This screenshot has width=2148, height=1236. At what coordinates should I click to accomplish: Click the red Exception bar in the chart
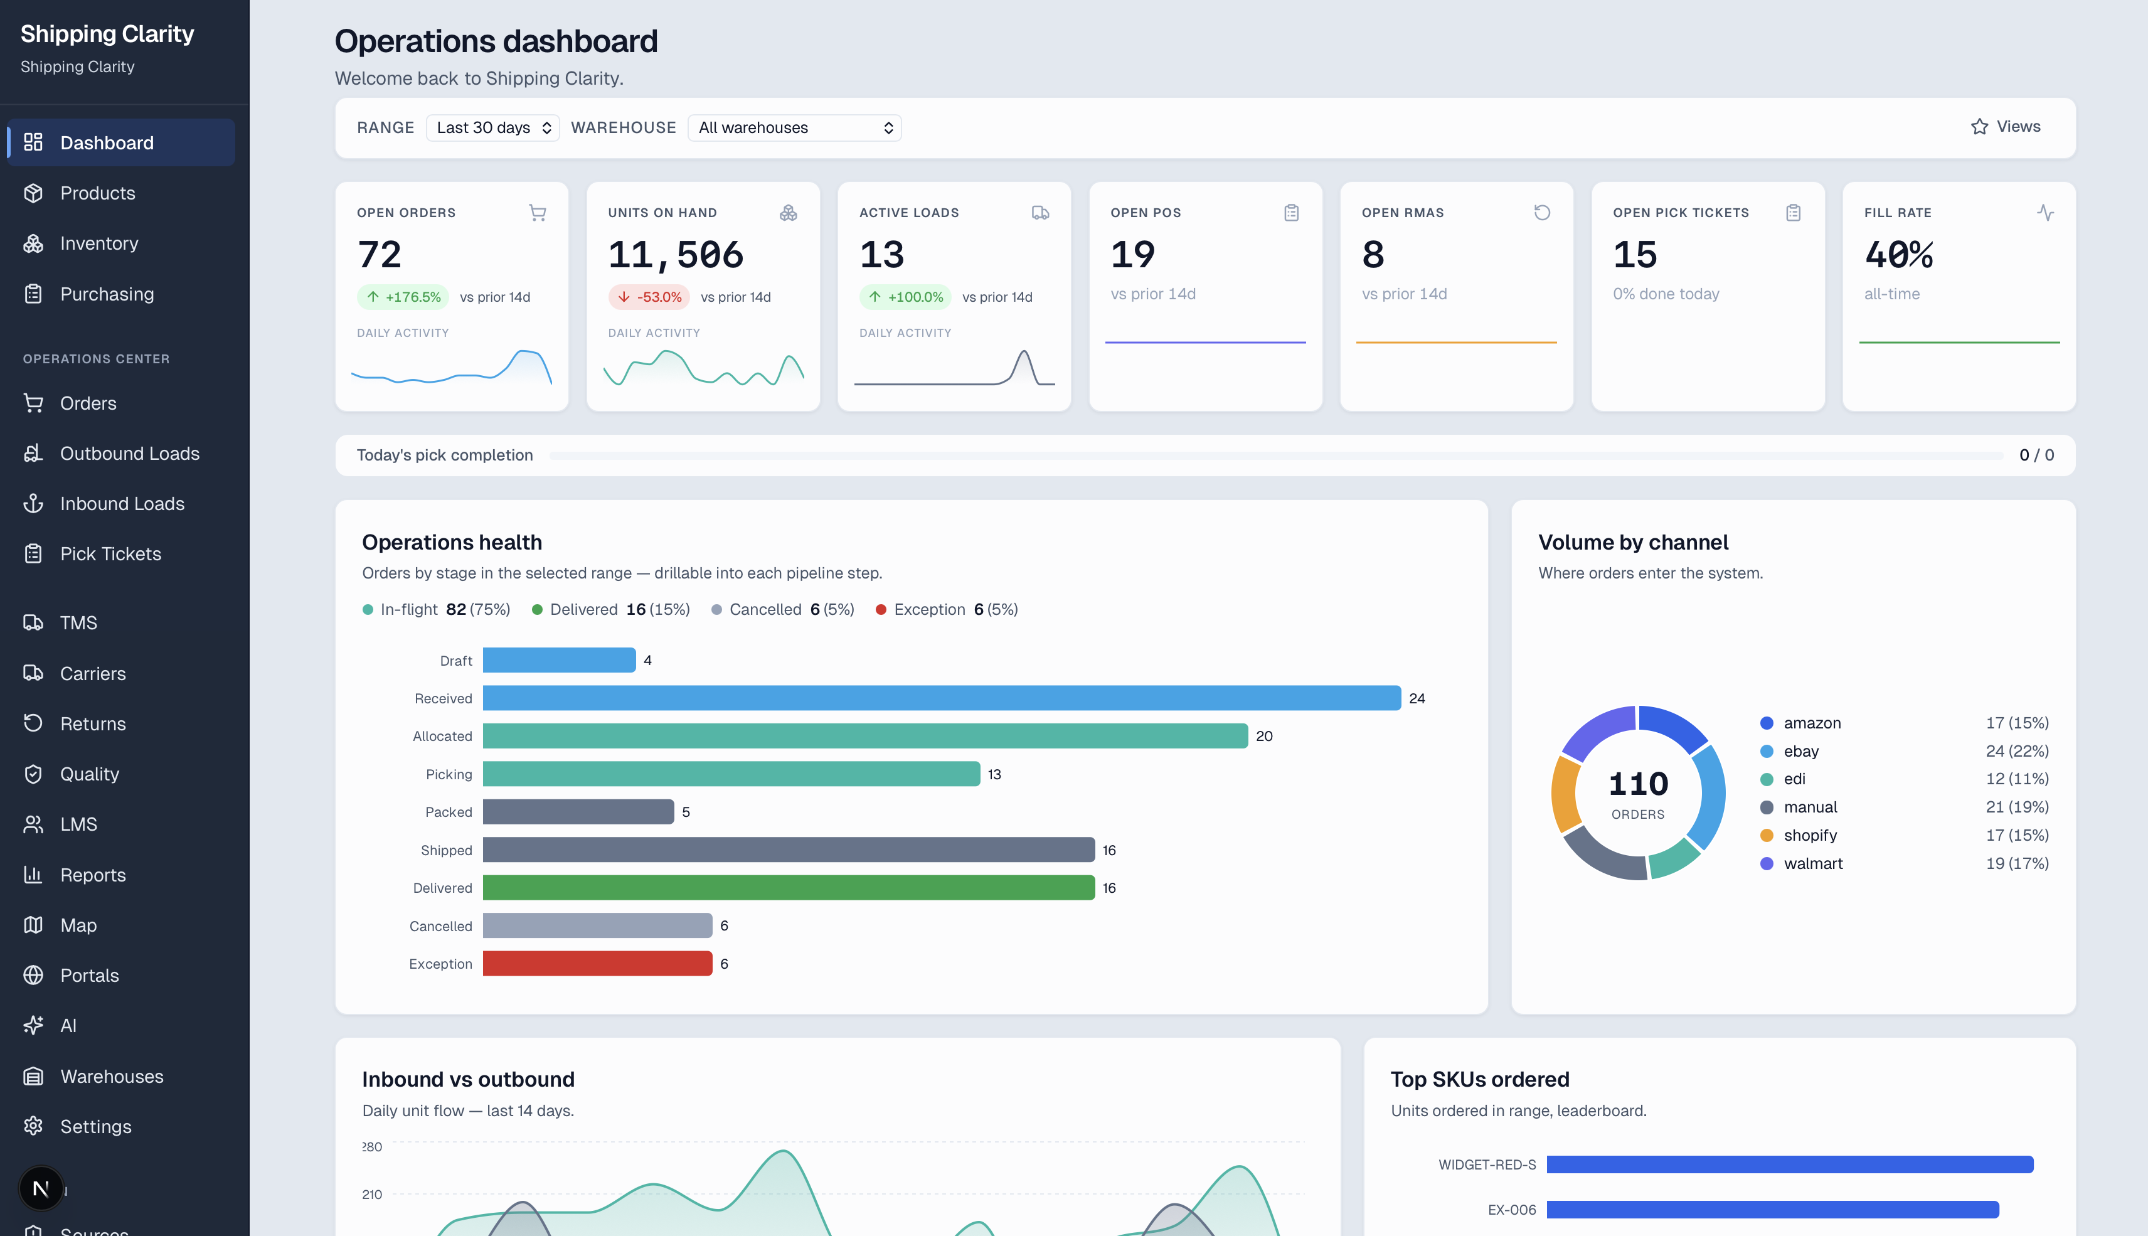597,964
